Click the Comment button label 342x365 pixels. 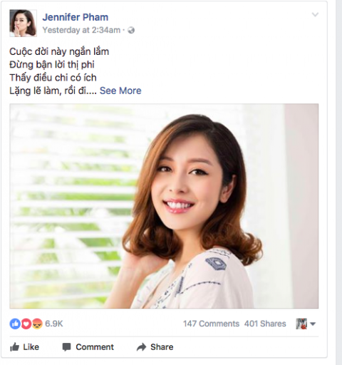tap(95, 347)
